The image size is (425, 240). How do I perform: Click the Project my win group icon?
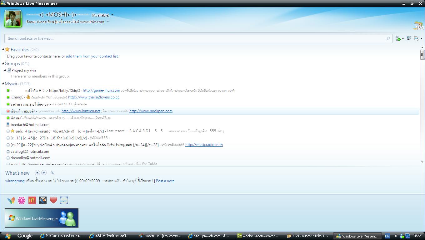(x=9, y=70)
